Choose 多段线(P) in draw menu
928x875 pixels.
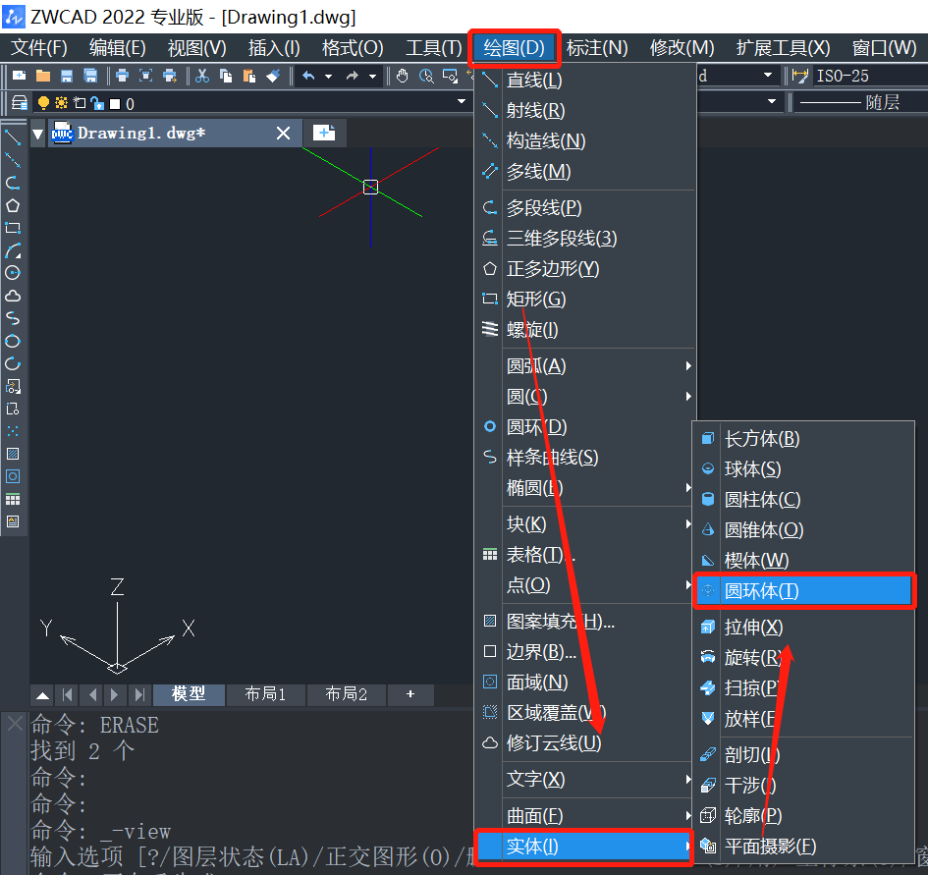pyautogui.click(x=585, y=208)
